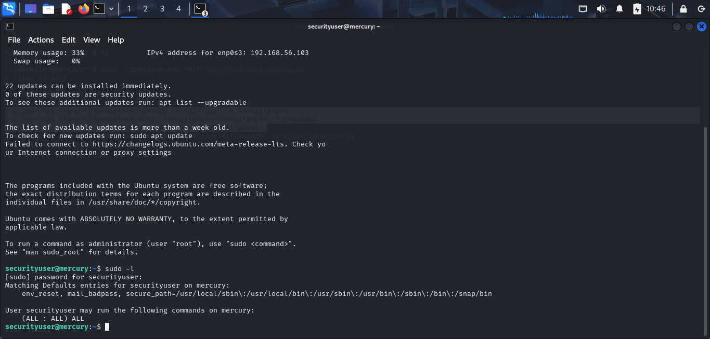Image resolution: width=710 pixels, height=339 pixels.
Task: Open the Edit menu
Action: click(x=68, y=40)
